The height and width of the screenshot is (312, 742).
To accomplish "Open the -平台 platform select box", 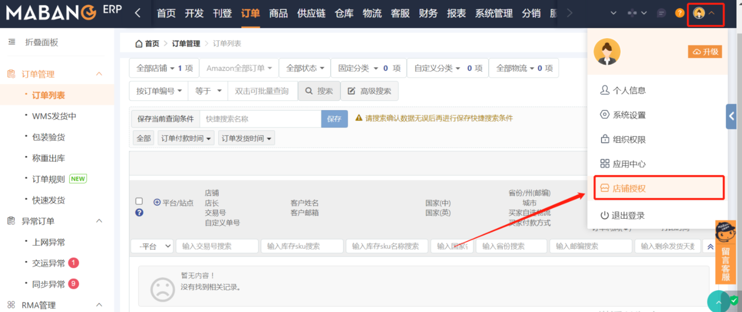I will coord(152,246).
